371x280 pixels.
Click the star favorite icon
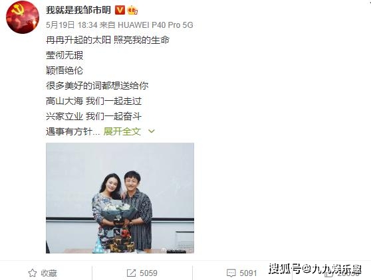(x=33, y=273)
